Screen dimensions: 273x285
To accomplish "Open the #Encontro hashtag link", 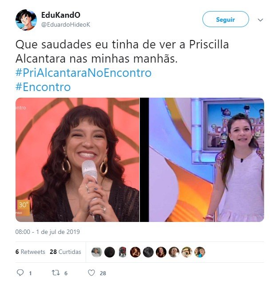I will point(43,87).
